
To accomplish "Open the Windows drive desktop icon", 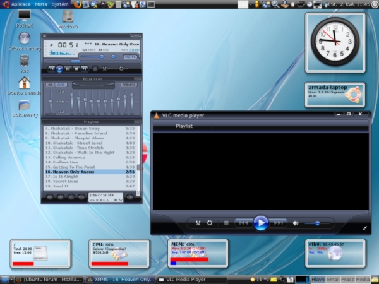I will point(68,20).
